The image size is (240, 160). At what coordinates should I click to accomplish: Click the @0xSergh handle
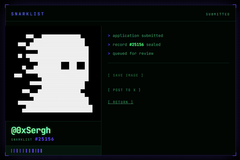(x=31, y=130)
